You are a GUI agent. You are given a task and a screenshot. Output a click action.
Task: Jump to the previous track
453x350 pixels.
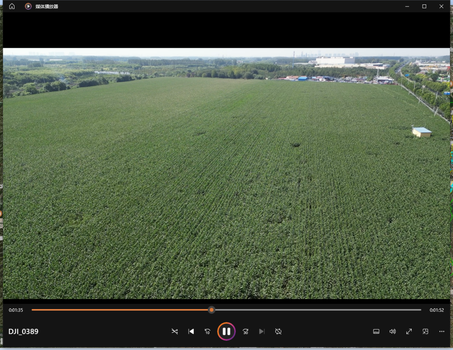click(191, 332)
